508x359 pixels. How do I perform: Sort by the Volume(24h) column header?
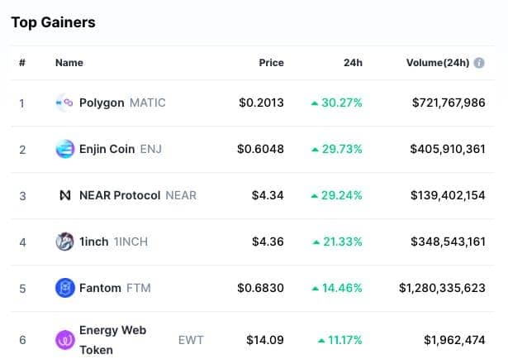(x=438, y=63)
